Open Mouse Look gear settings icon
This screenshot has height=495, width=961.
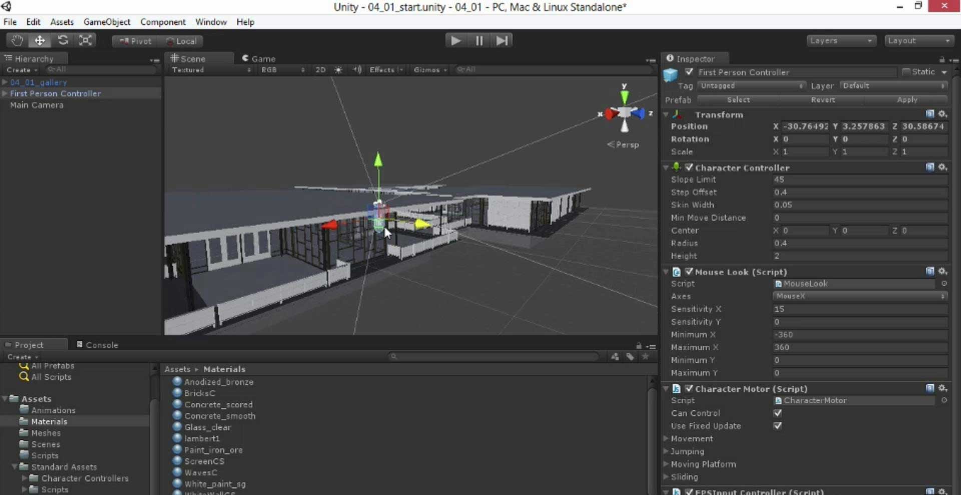click(942, 271)
